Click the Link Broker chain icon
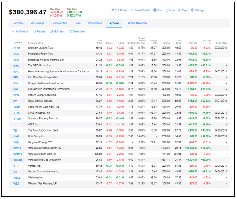The width and height of the screenshot is (237, 199). 112,10
